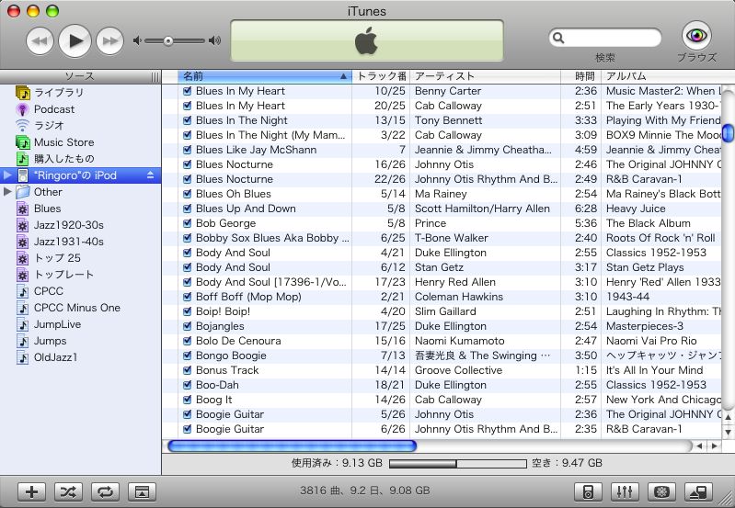Click the vertical scrollbar thumb
This screenshot has width=735, height=508.
coord(728,132)
